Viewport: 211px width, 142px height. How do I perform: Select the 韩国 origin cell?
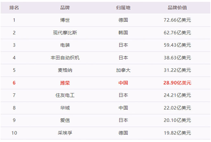(x=123, y=33)
